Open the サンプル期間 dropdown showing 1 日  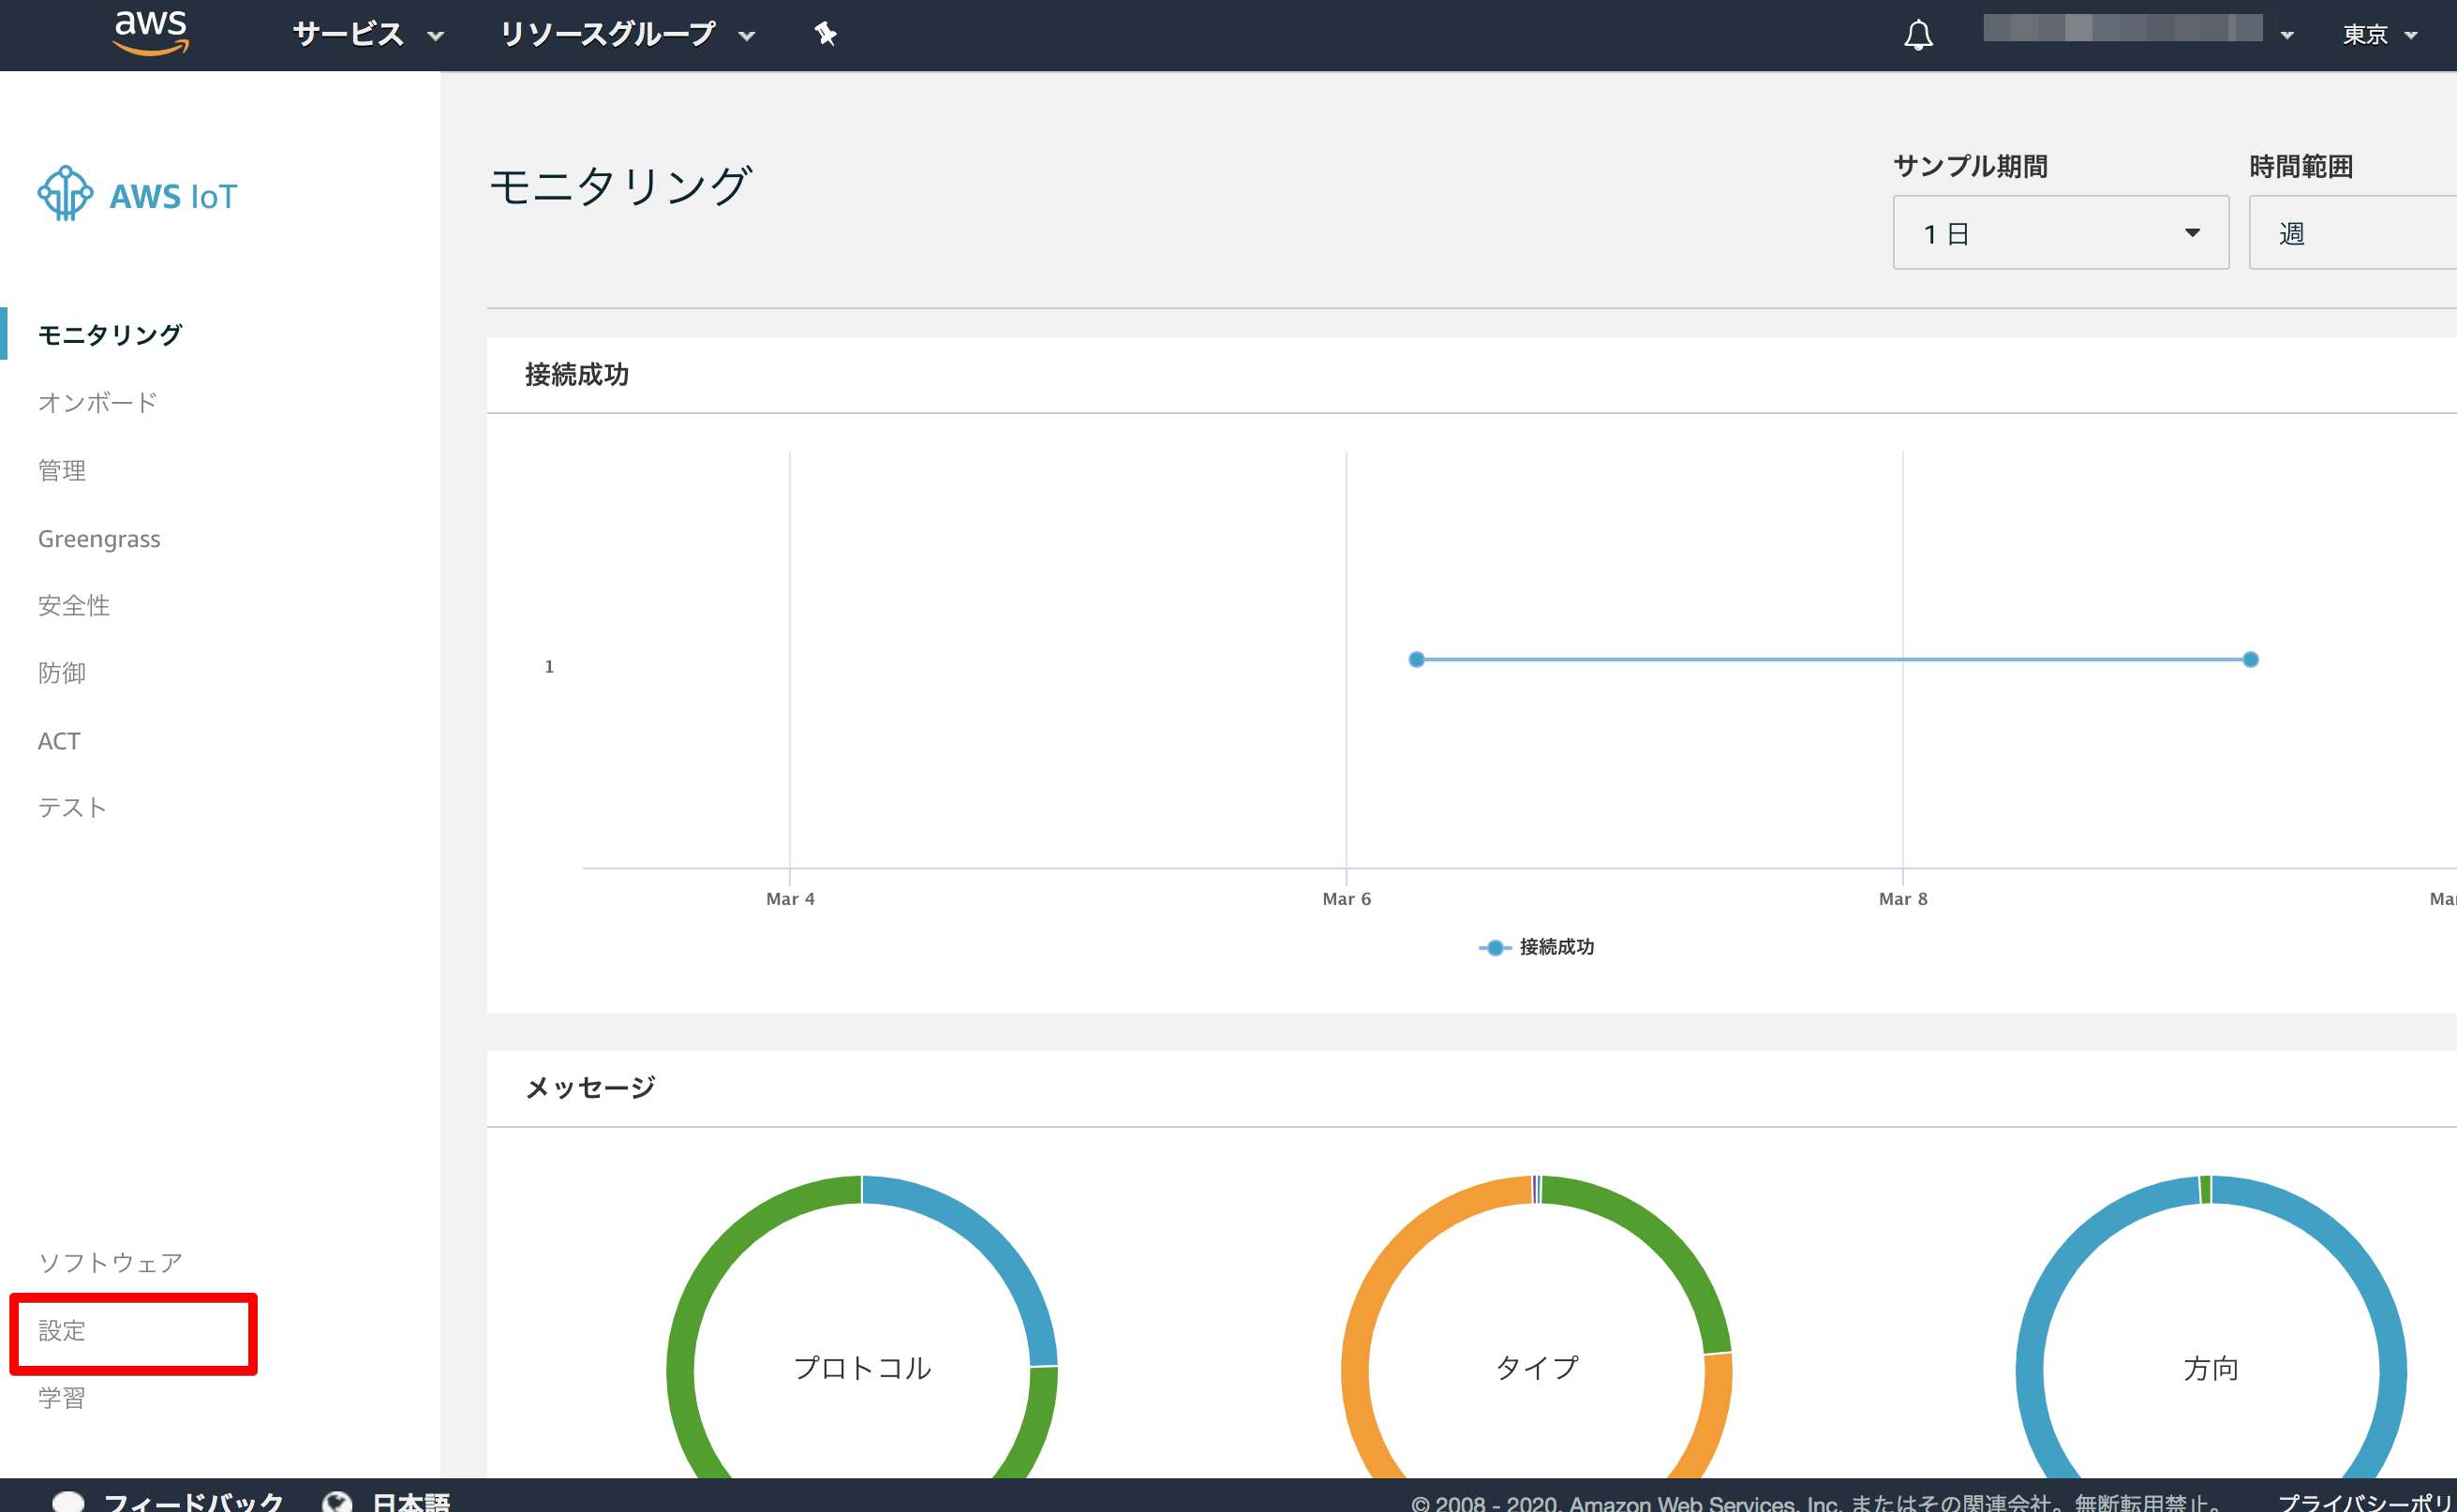pos(2060,233)
